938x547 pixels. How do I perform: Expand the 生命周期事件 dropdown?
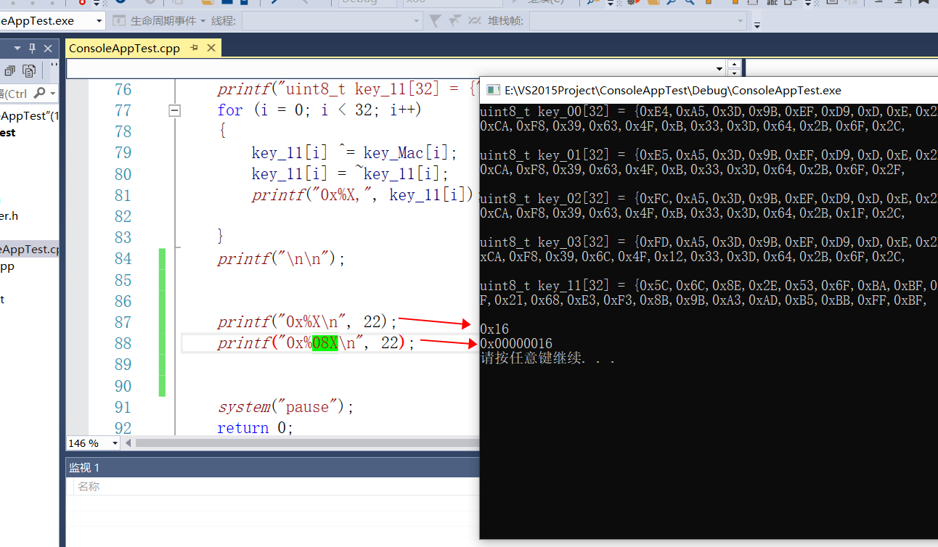pos(203,21)
